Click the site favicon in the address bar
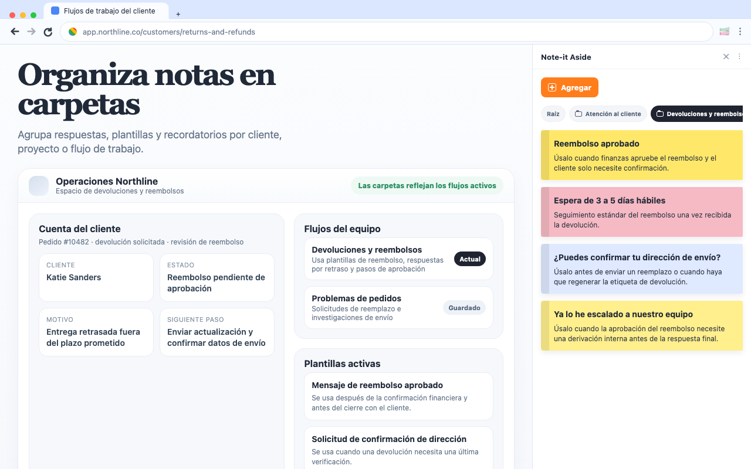Screen dimensions: 751x469 [x=72, y=32]
